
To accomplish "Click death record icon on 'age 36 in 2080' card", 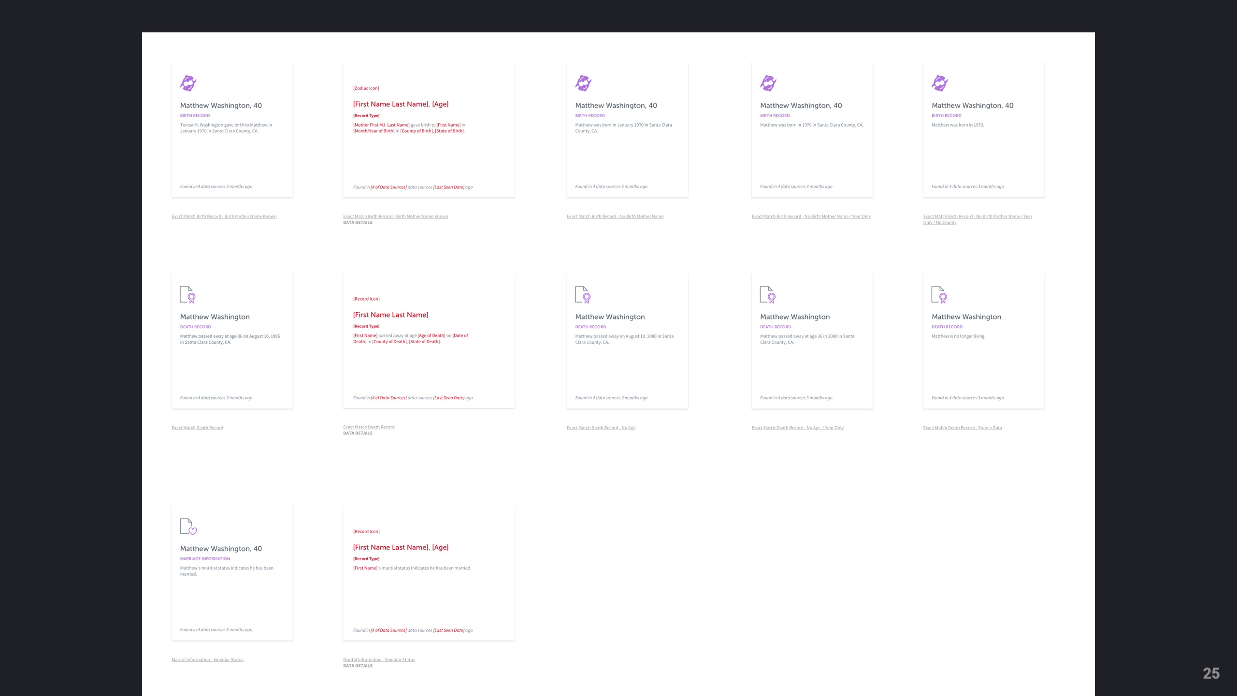I will coord(767,294).
